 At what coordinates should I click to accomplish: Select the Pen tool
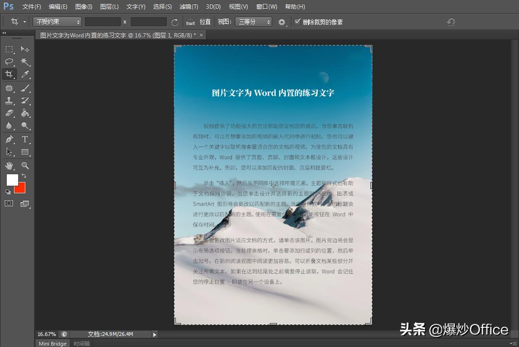tap(9, 139)
